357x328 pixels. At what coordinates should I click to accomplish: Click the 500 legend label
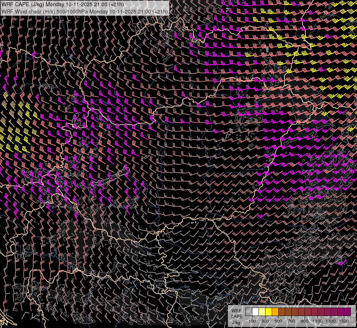(278, 321)
